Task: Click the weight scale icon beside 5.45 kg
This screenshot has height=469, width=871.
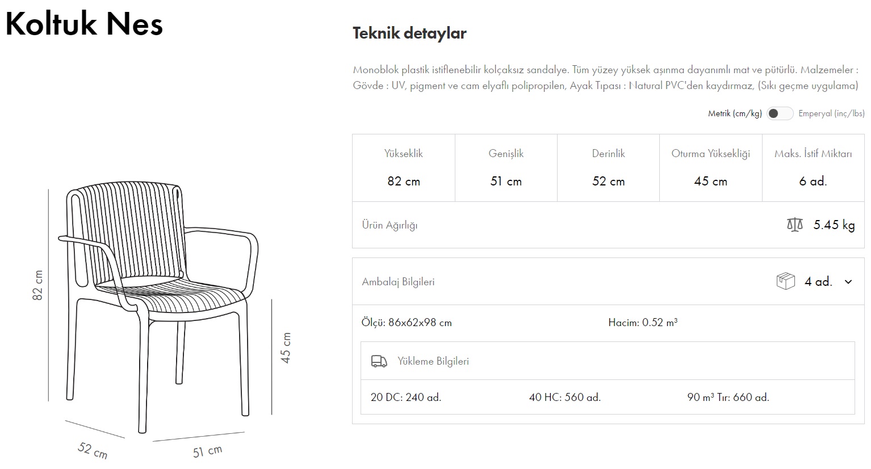Action: (x=794, y=225)
